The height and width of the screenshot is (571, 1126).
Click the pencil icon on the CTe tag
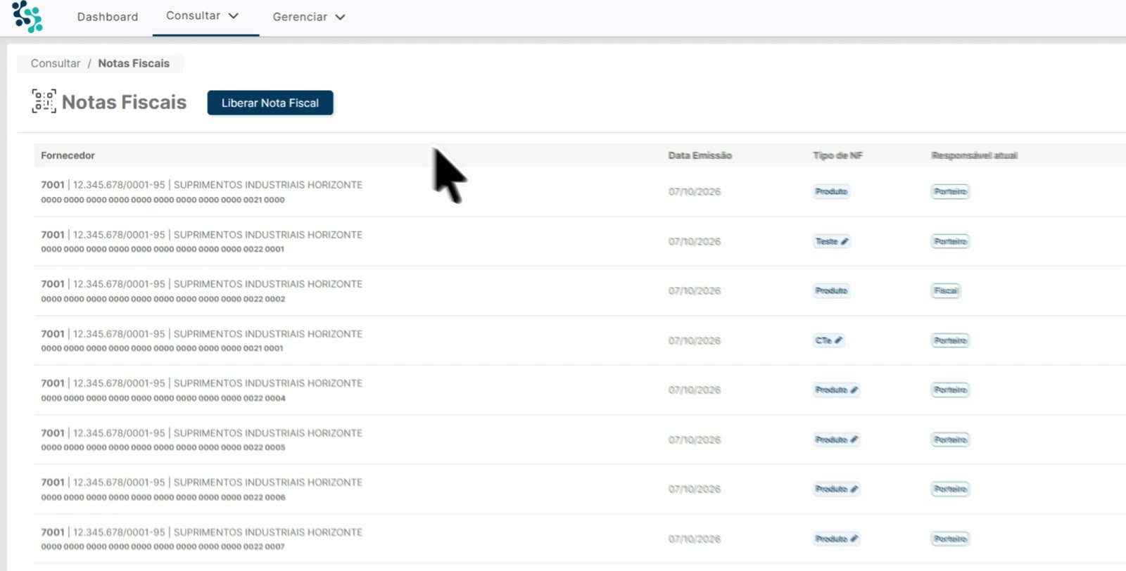pos(838,340)
